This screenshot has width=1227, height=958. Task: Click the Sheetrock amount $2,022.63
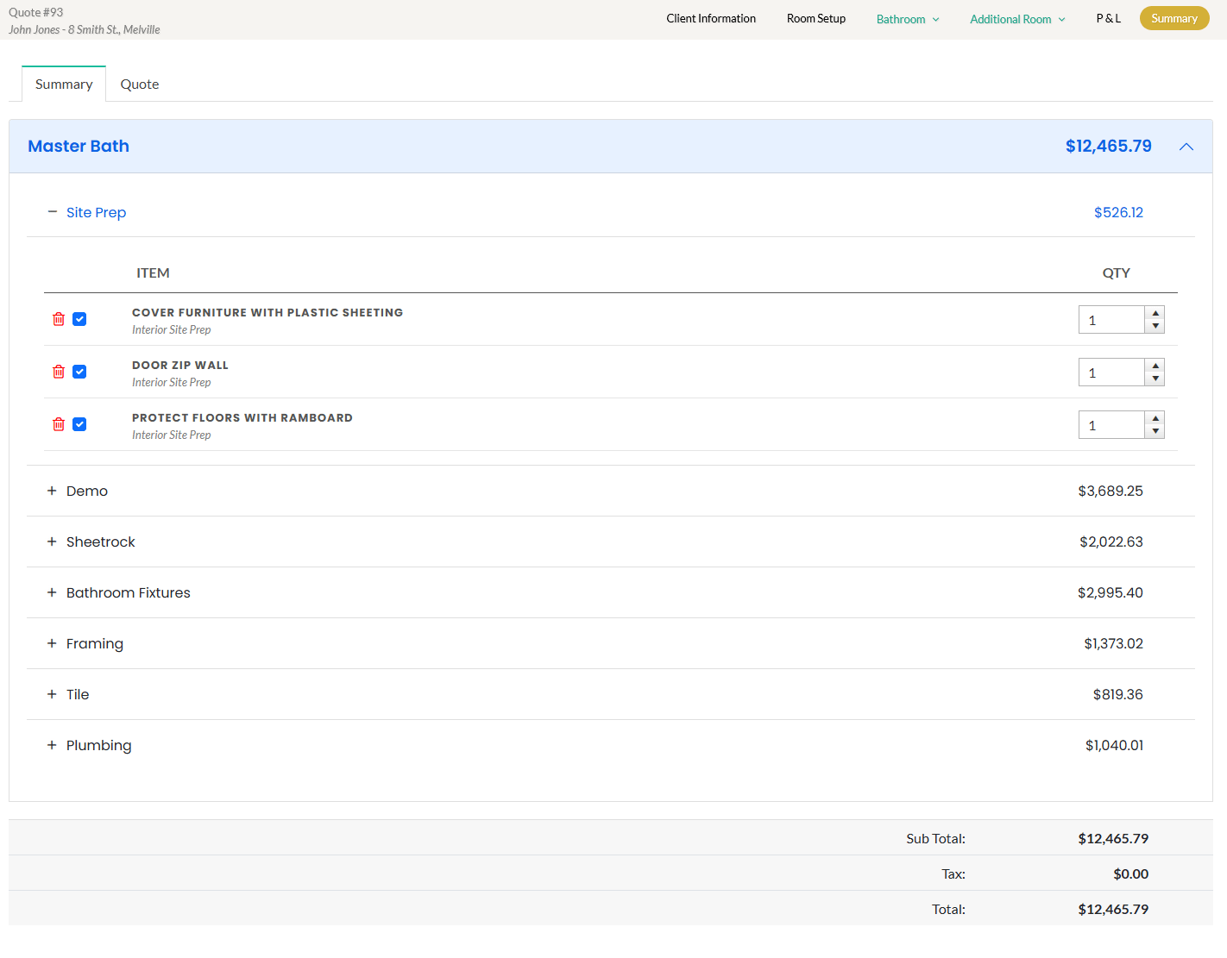1111,542
